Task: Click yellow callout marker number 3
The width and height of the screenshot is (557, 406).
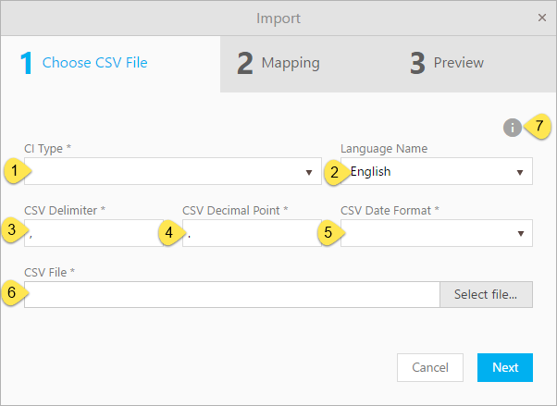Action: tap(13, 232)
